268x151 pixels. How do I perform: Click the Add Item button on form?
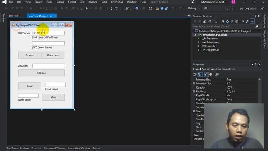click(x=41, y=73)
